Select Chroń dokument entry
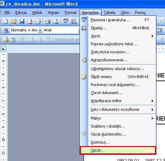Viewport: 165px width, 161px height. click(118, 93)
